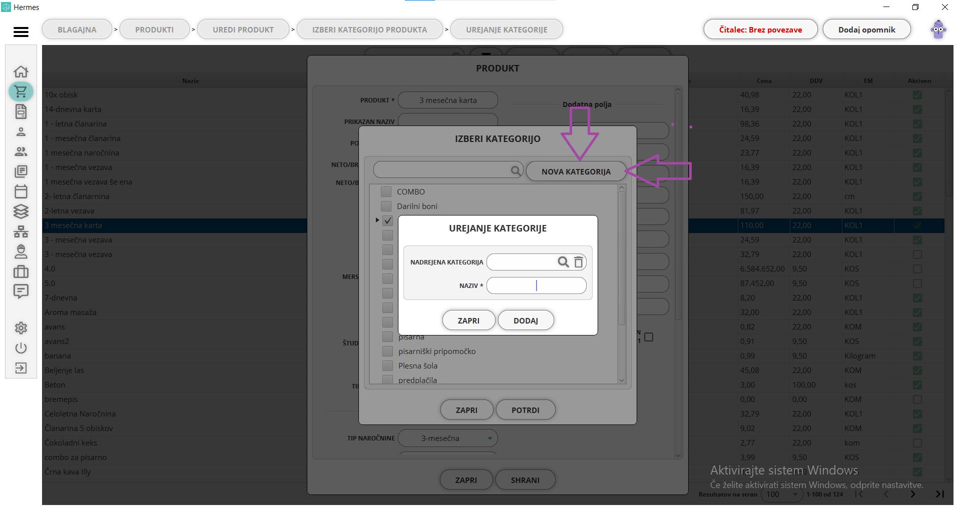Viewport: 961px width, 513px height.
Task: Click Čitalec: Brez povezave button
Action: tap(761, 29)
